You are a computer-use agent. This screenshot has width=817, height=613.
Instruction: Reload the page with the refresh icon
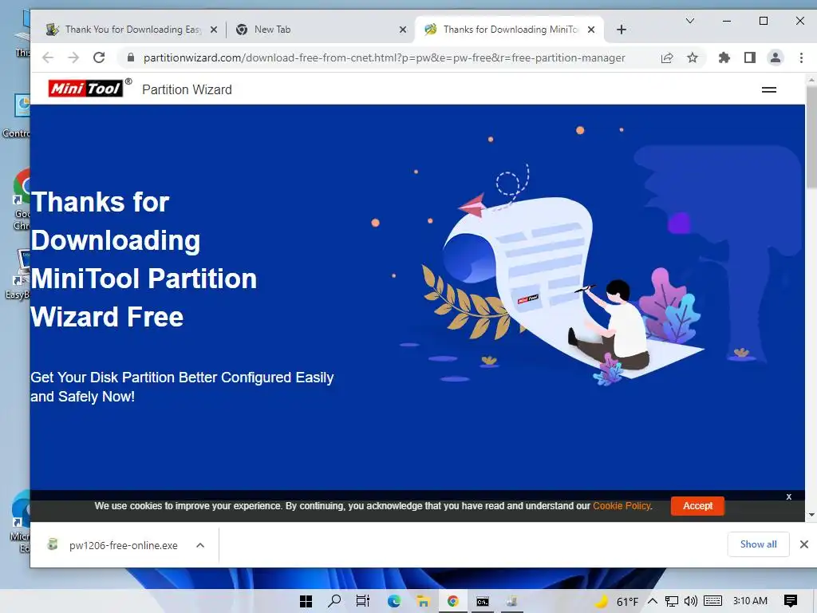99,57
